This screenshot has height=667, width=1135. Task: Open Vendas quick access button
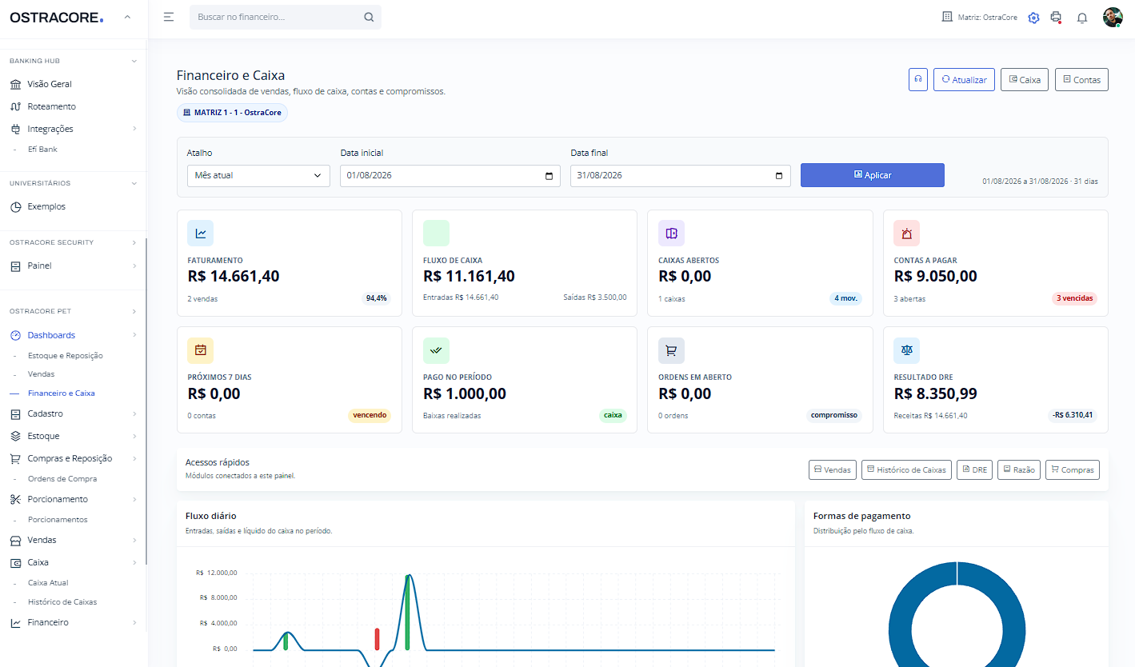(x=832, y=469)
